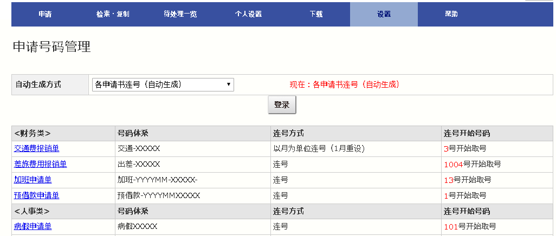Open the 帮助 tab

tap(451, 15)
